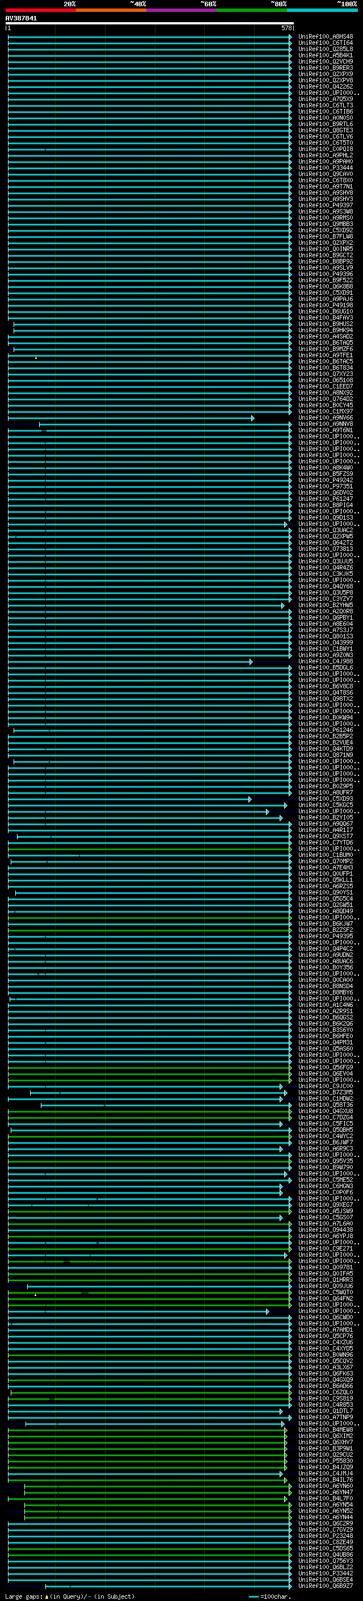This screenshot has width=363, height=1601.
Task: Select label UniRef100_B9GCT2
Action: pos(326,256)
